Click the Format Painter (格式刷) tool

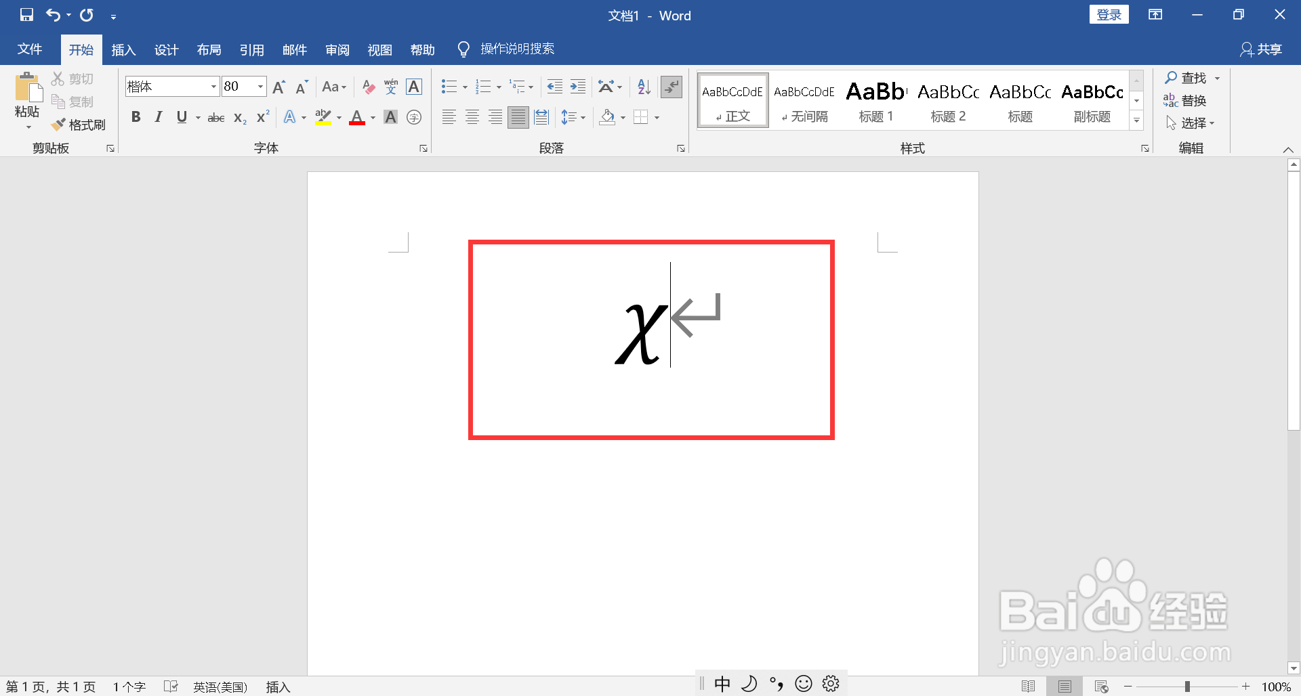(x=79, y=125)
